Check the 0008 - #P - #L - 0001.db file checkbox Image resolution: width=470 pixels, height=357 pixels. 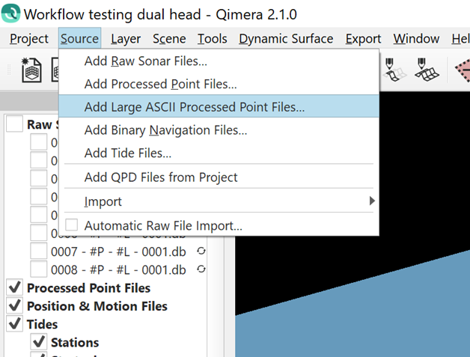coord(37,269)
